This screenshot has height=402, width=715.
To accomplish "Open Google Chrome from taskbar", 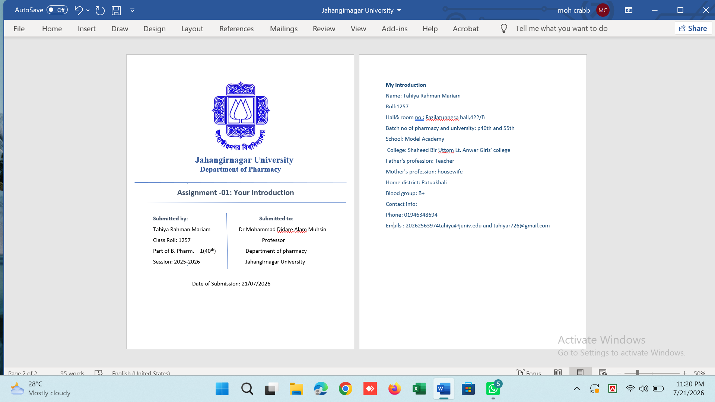I will point(345,389).
